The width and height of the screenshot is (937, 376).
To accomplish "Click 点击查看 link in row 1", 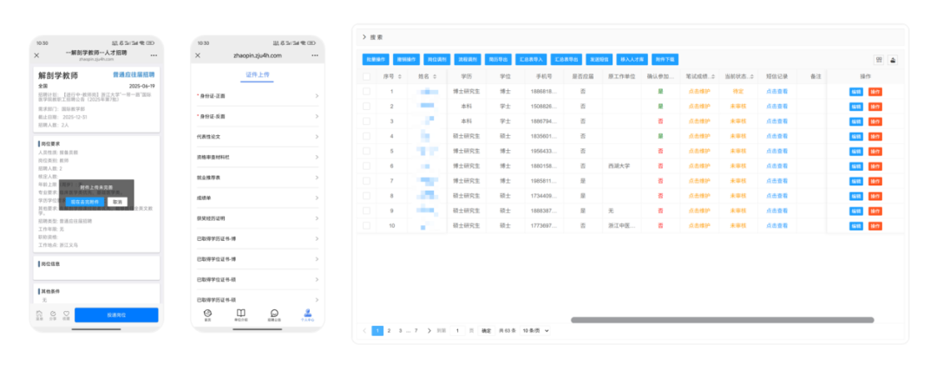I will click(776, 91).
